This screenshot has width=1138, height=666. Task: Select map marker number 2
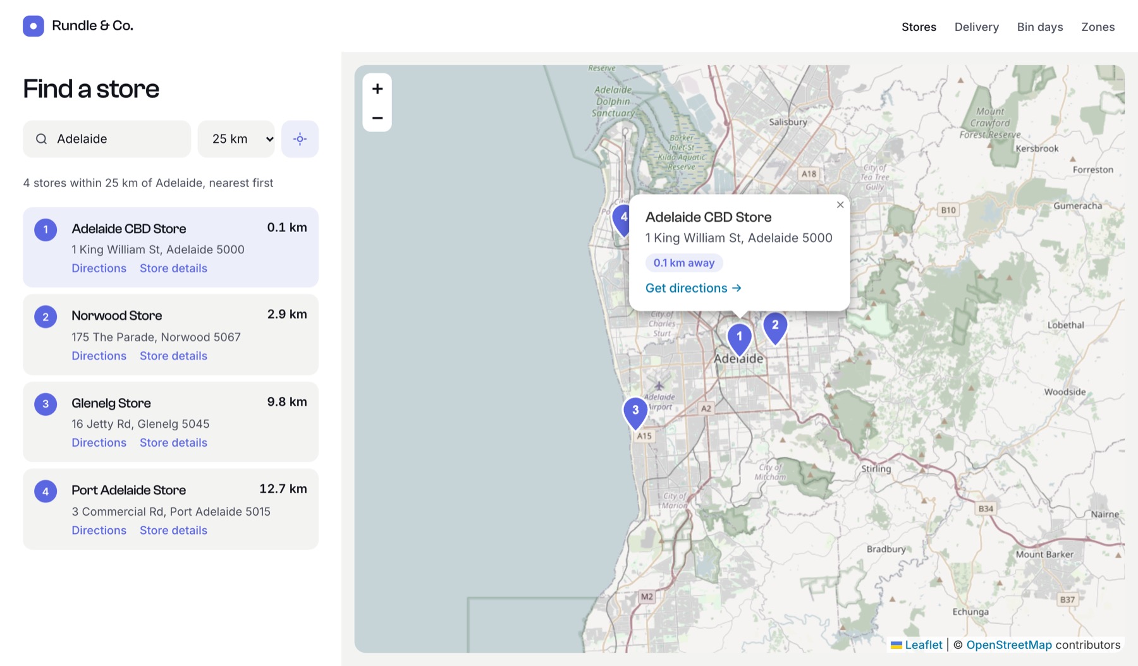click(x=775, y=327)
